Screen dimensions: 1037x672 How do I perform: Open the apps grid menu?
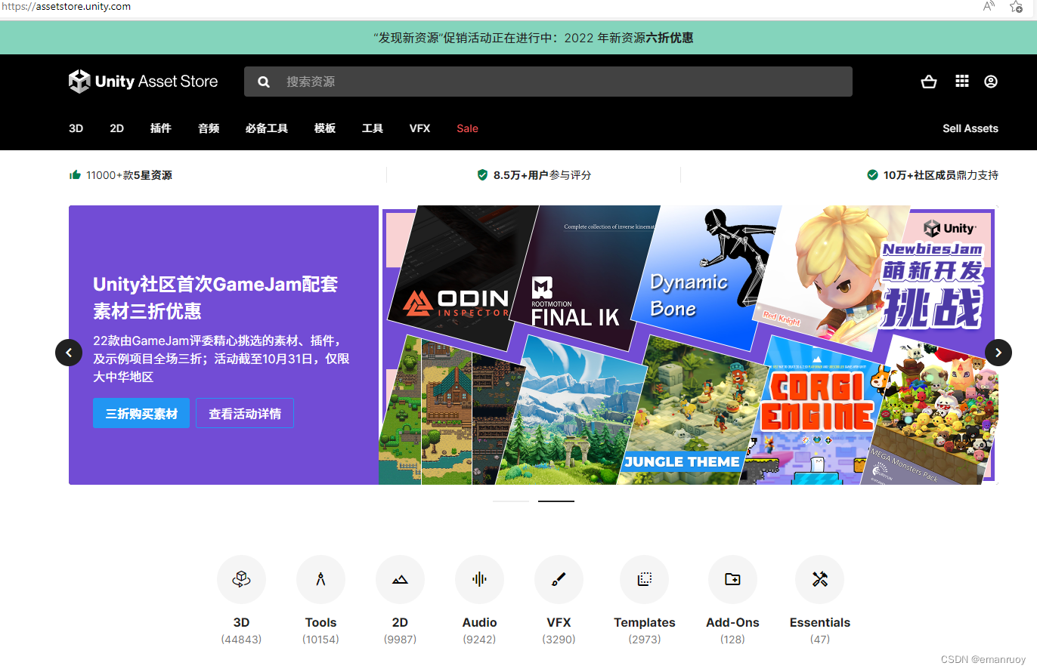961,82
